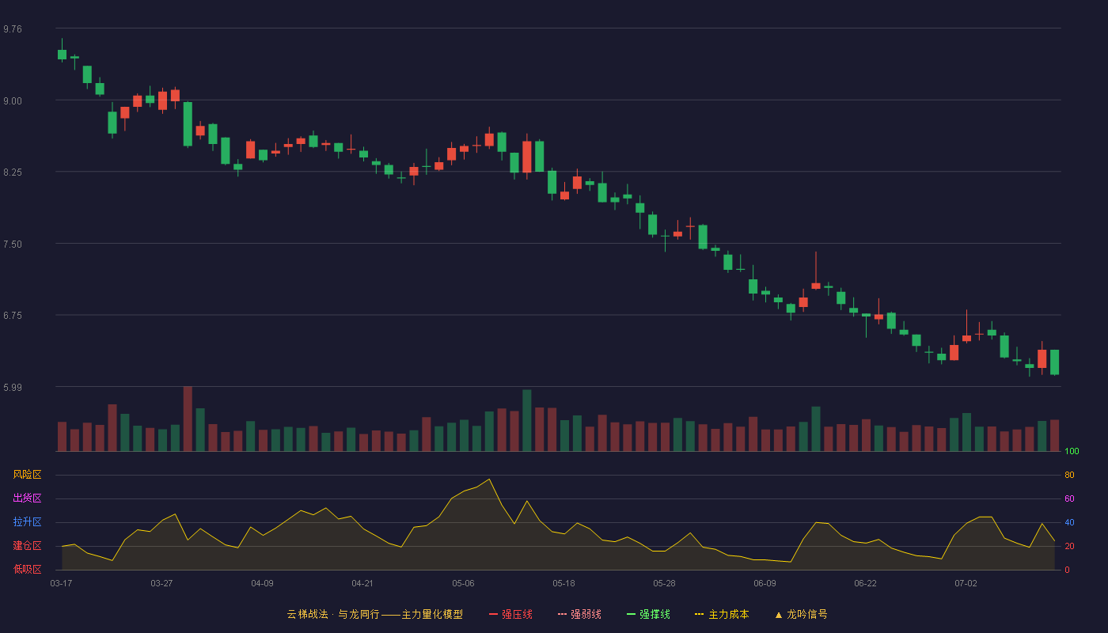Click the 5.99 price axis label
1108x633 pixels.
(13, 387)
